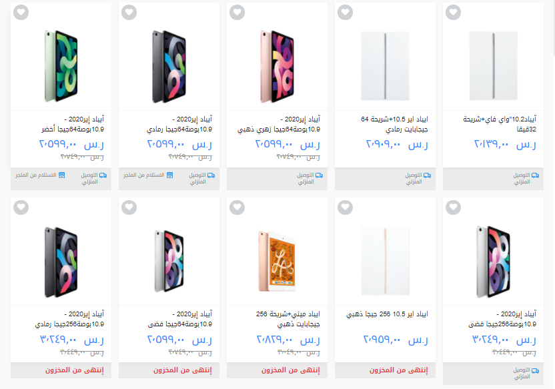Favorite the green iPad Air 64GB
The width and height of the screenshot is (555, 389).
click(21, 13)
